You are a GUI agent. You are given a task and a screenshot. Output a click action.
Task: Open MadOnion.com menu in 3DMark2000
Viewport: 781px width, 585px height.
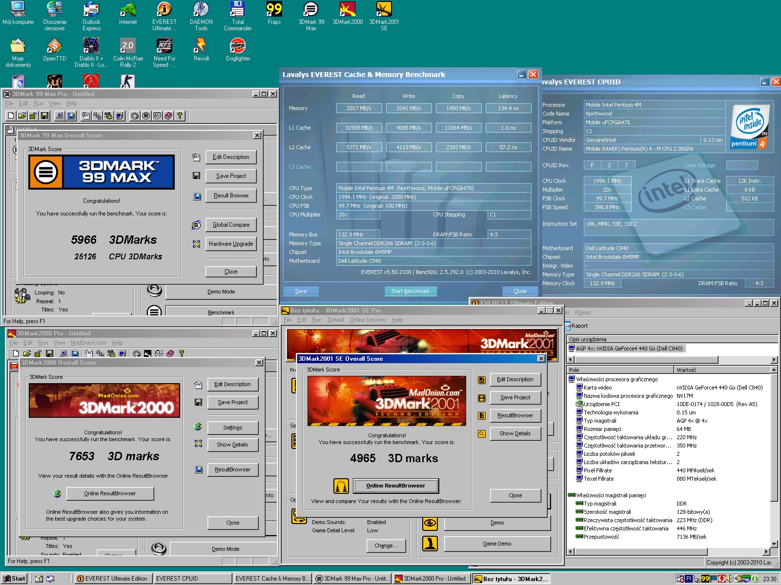point(88,343)
